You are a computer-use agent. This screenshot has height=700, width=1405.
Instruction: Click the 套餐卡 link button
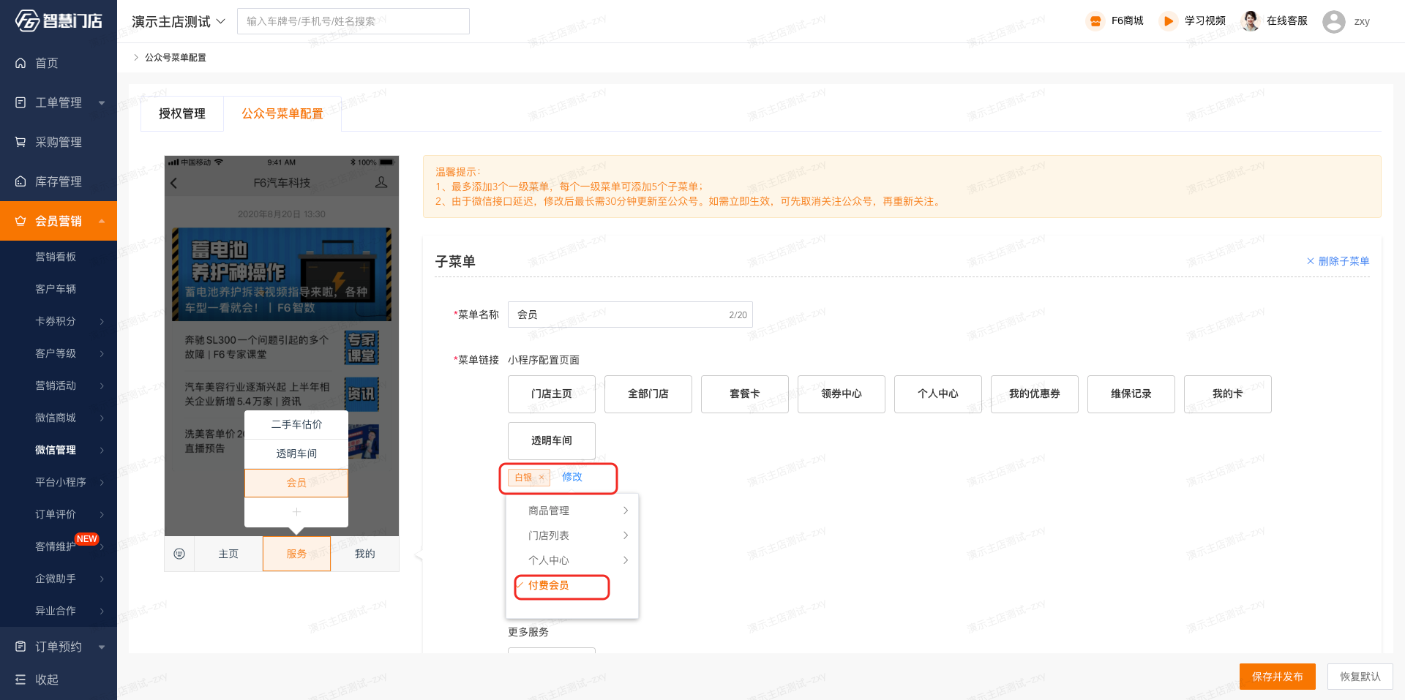pos(745,394)
